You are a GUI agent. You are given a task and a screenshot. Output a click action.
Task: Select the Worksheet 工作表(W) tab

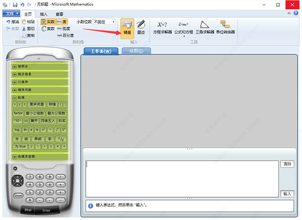tap(101, 51)
